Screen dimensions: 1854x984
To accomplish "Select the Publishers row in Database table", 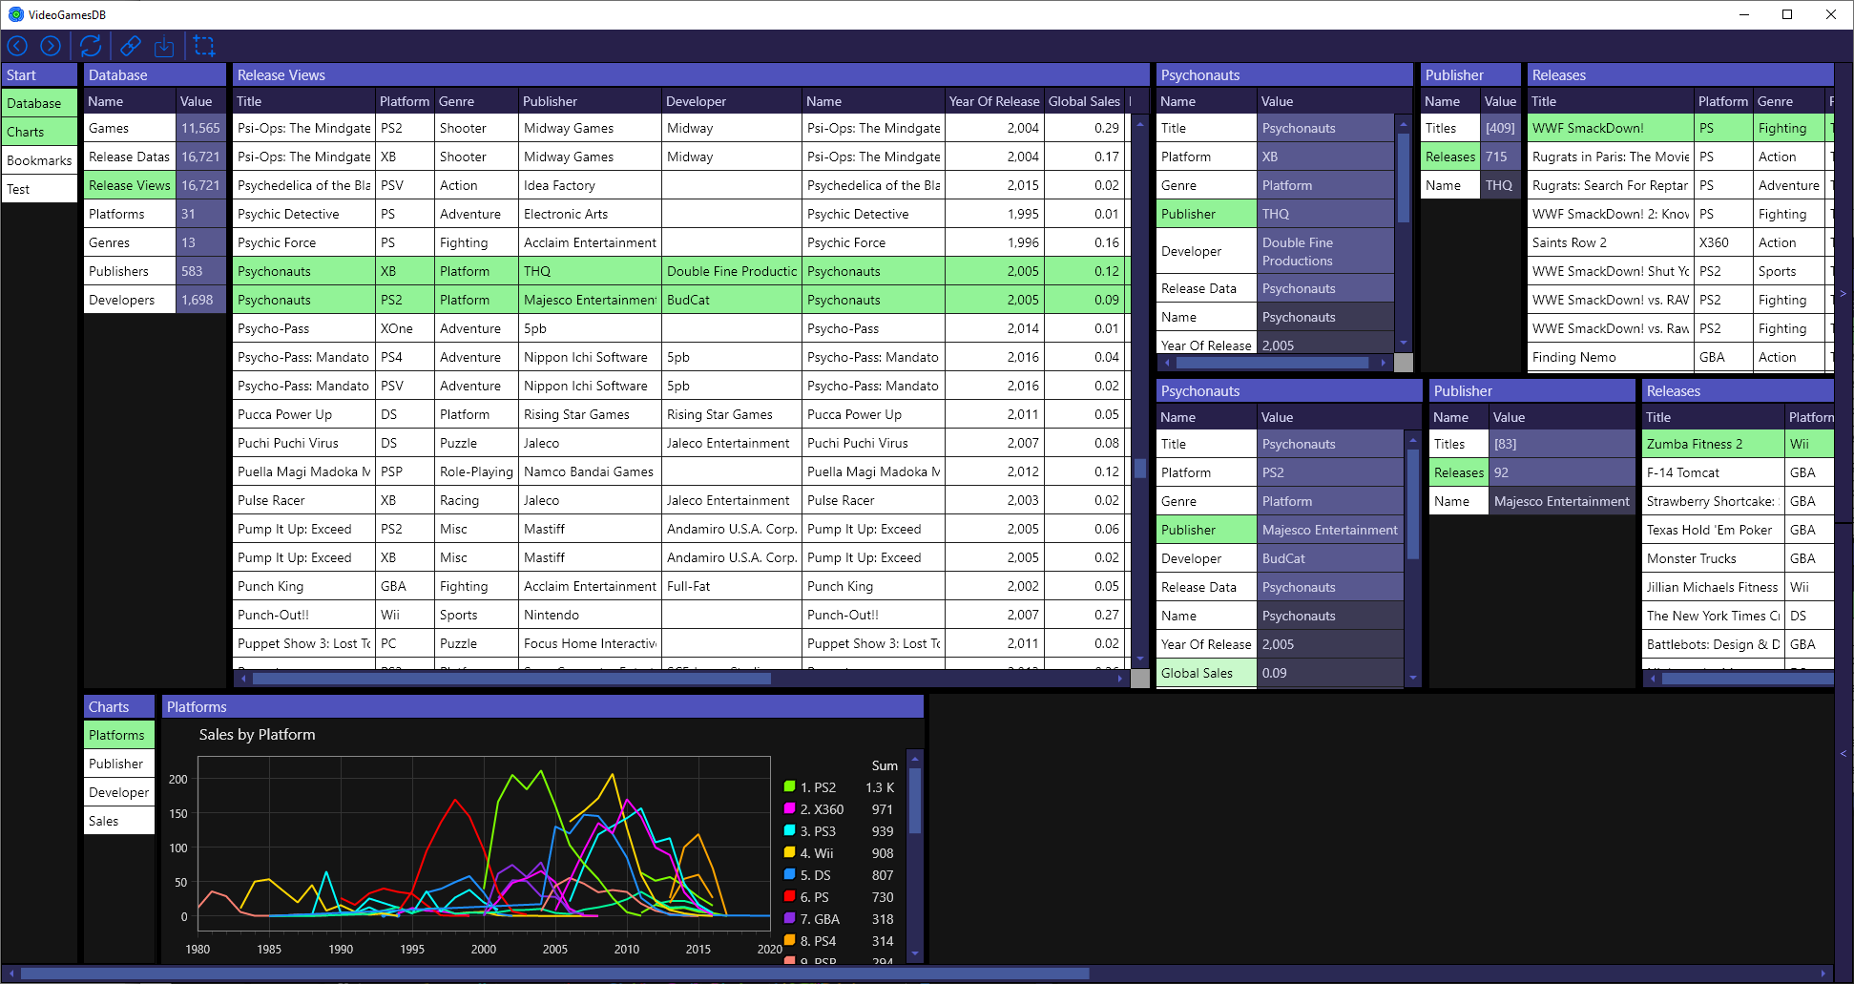I will click(x=155, y=271).
